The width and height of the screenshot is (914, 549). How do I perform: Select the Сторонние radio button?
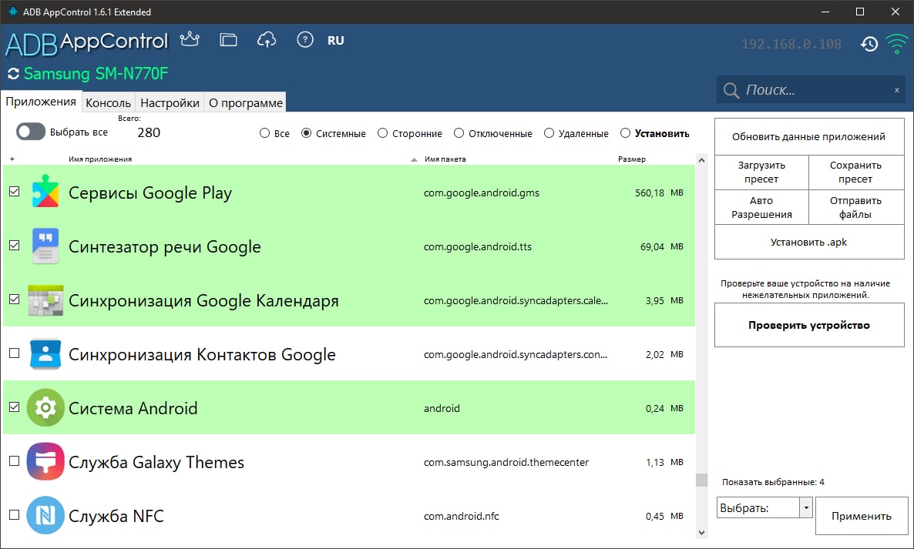(382, 133)
